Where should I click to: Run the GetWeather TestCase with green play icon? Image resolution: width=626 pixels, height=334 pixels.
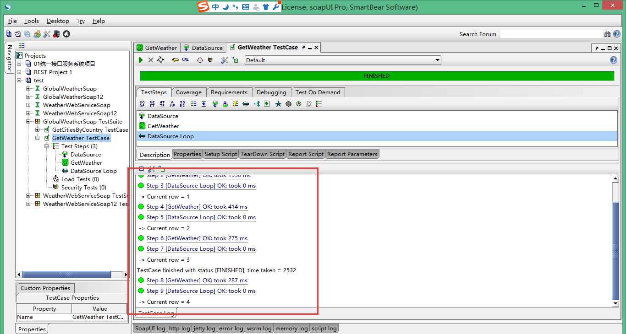tap(141, 60)
